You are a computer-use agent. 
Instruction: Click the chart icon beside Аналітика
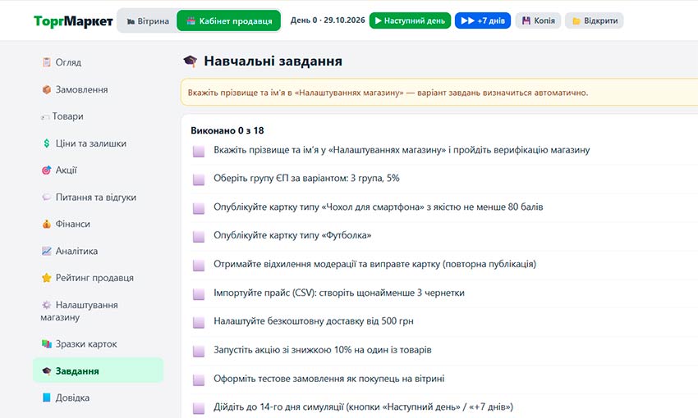[46, 251]
